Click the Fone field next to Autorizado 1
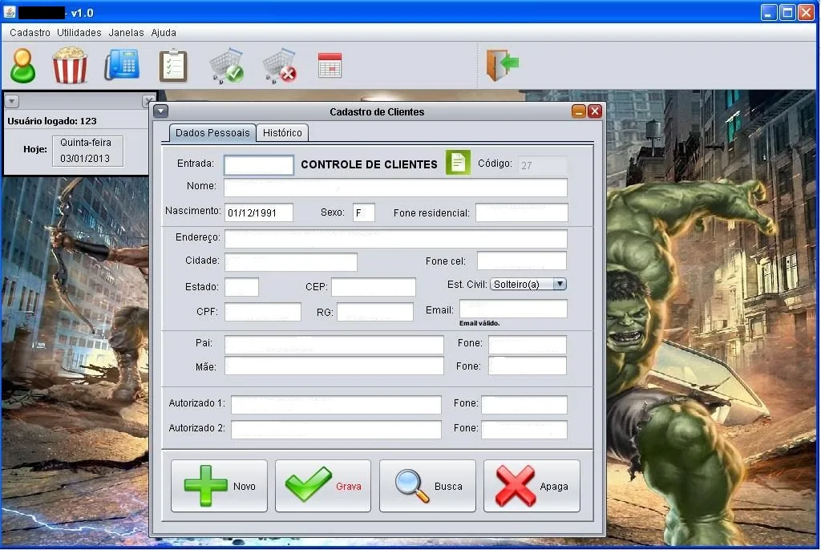The image size is (821, 550). click(x=524, y=405)
